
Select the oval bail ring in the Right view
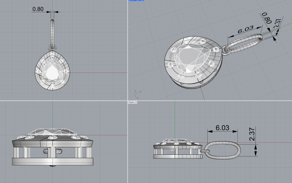tap(223, 150)
